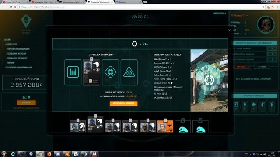
Task: Click the orange buy button under 12 points
Action: (x=26, y=103)
